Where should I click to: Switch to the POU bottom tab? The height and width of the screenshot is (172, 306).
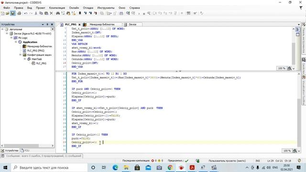(25, 150)
